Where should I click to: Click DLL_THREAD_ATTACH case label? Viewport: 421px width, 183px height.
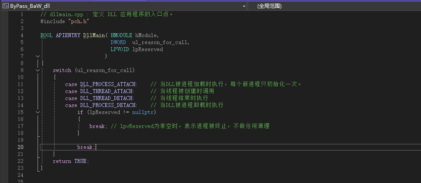[x=107, y=91]
